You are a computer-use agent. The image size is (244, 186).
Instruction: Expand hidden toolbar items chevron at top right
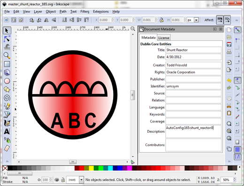coord(236,20)
